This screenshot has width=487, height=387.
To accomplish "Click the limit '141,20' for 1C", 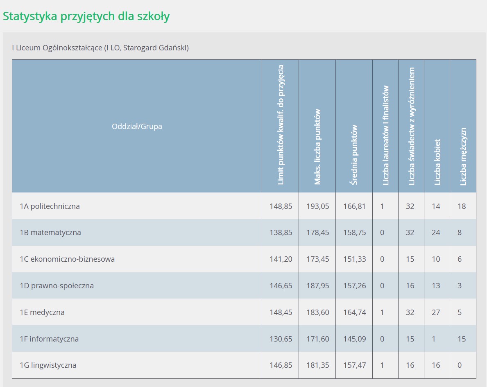I will click(281, 259).
